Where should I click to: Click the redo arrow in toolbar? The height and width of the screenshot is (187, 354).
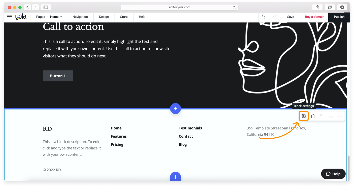[274, 17]
